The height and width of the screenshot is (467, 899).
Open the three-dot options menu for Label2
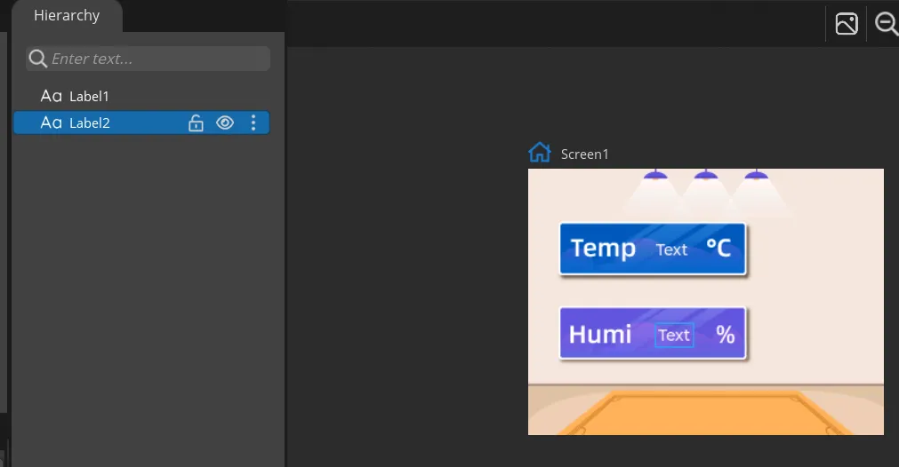pyautogui.click(x=253, y=123)
